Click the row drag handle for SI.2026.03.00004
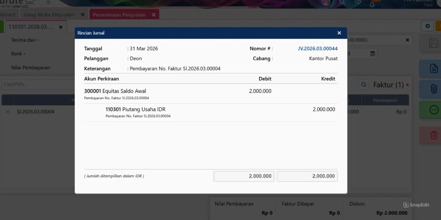 [8, 112]
